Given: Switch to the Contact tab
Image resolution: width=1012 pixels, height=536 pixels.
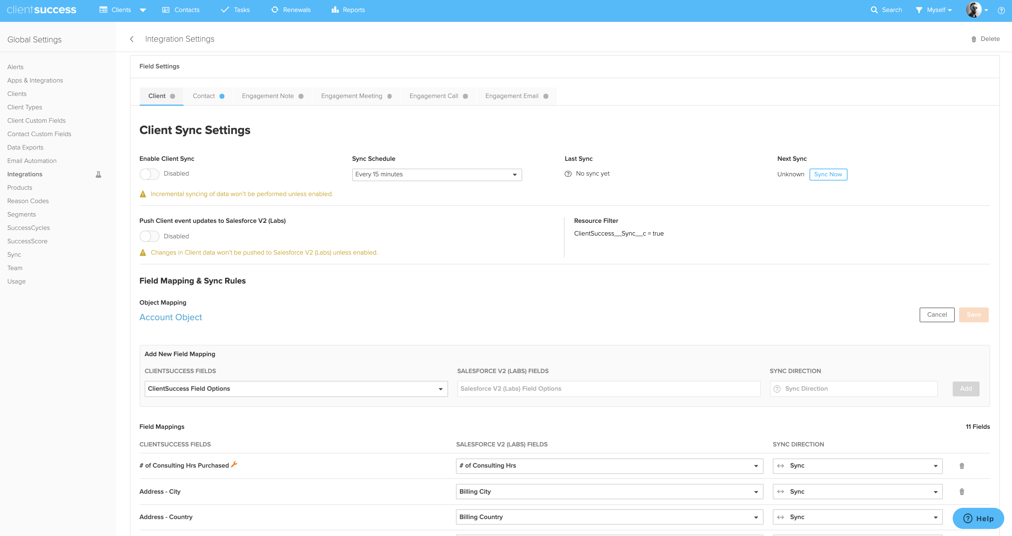Looking at the screenshot, I should (x=204, y=96).
